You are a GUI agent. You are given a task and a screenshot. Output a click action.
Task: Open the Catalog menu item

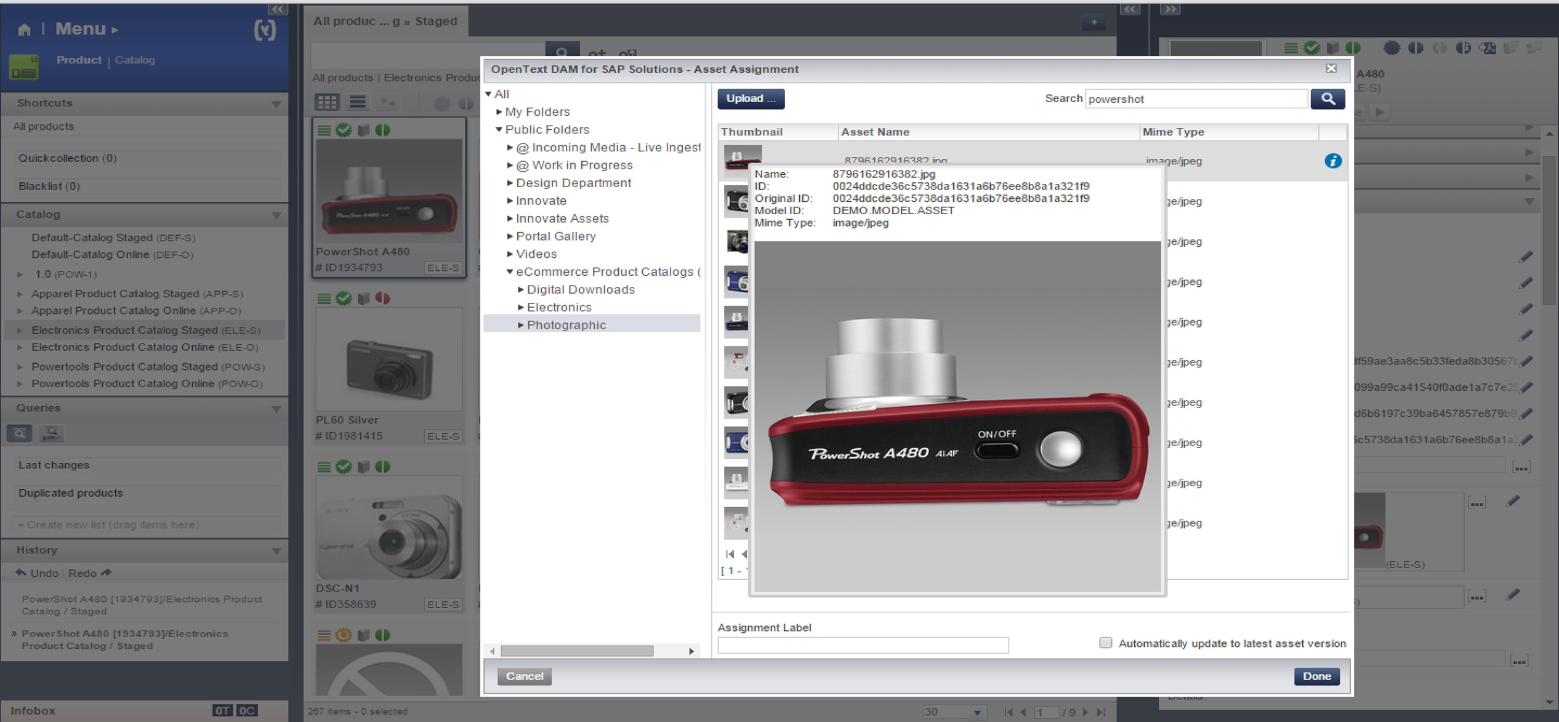(135, 60)
